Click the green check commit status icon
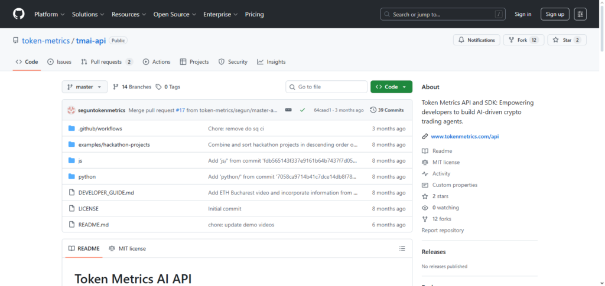Image resolution: width=605 pixels, height=286 pixels. (302, 110)
